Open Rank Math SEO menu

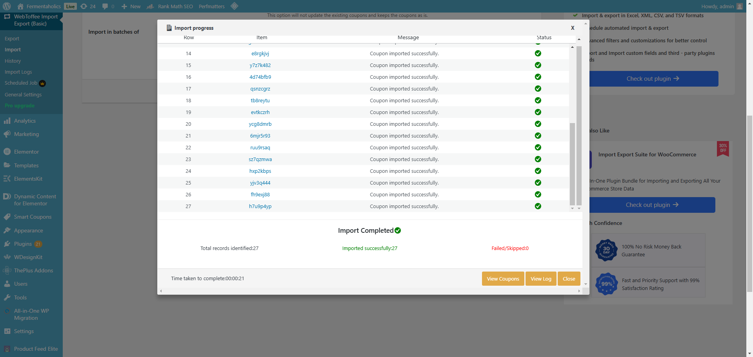pyautogui.click(x=170, y=6)
